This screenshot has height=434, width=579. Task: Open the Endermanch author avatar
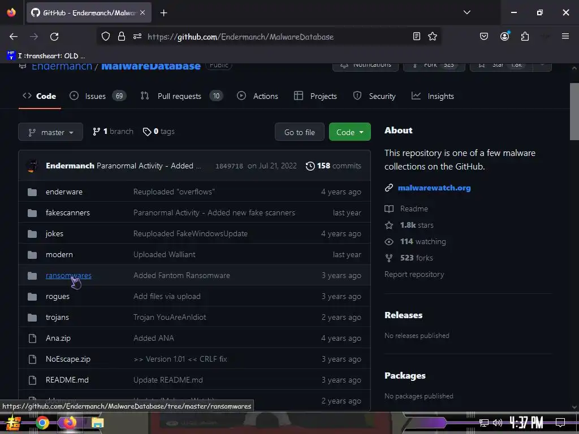click(x=32, y=166)
